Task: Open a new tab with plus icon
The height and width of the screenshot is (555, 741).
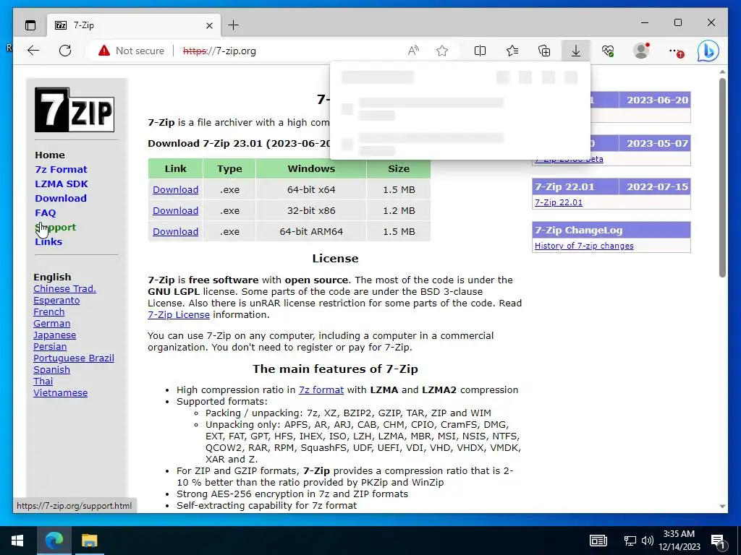Action: 234,25
